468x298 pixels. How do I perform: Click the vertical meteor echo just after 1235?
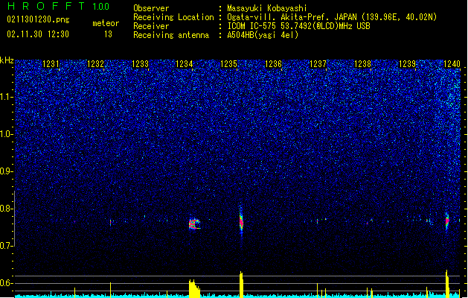click(x=241, y=221)
